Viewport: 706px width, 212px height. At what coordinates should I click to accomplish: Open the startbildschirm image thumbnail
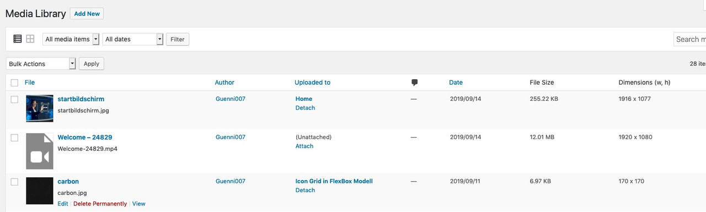click(x=40, y=108)
